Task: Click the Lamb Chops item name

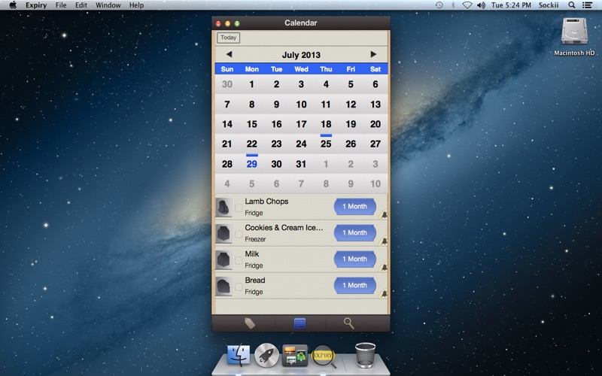Action: (x=266, y=202)
